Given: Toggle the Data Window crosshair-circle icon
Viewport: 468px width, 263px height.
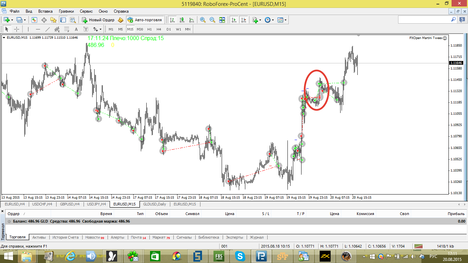Looking at the screenshot, I should click(x=44, y=20).
